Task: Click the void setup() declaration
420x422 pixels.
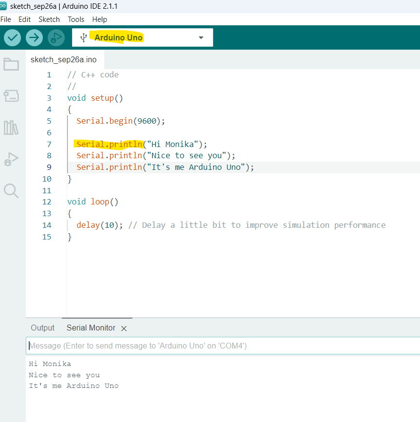Action: [95, 98]
